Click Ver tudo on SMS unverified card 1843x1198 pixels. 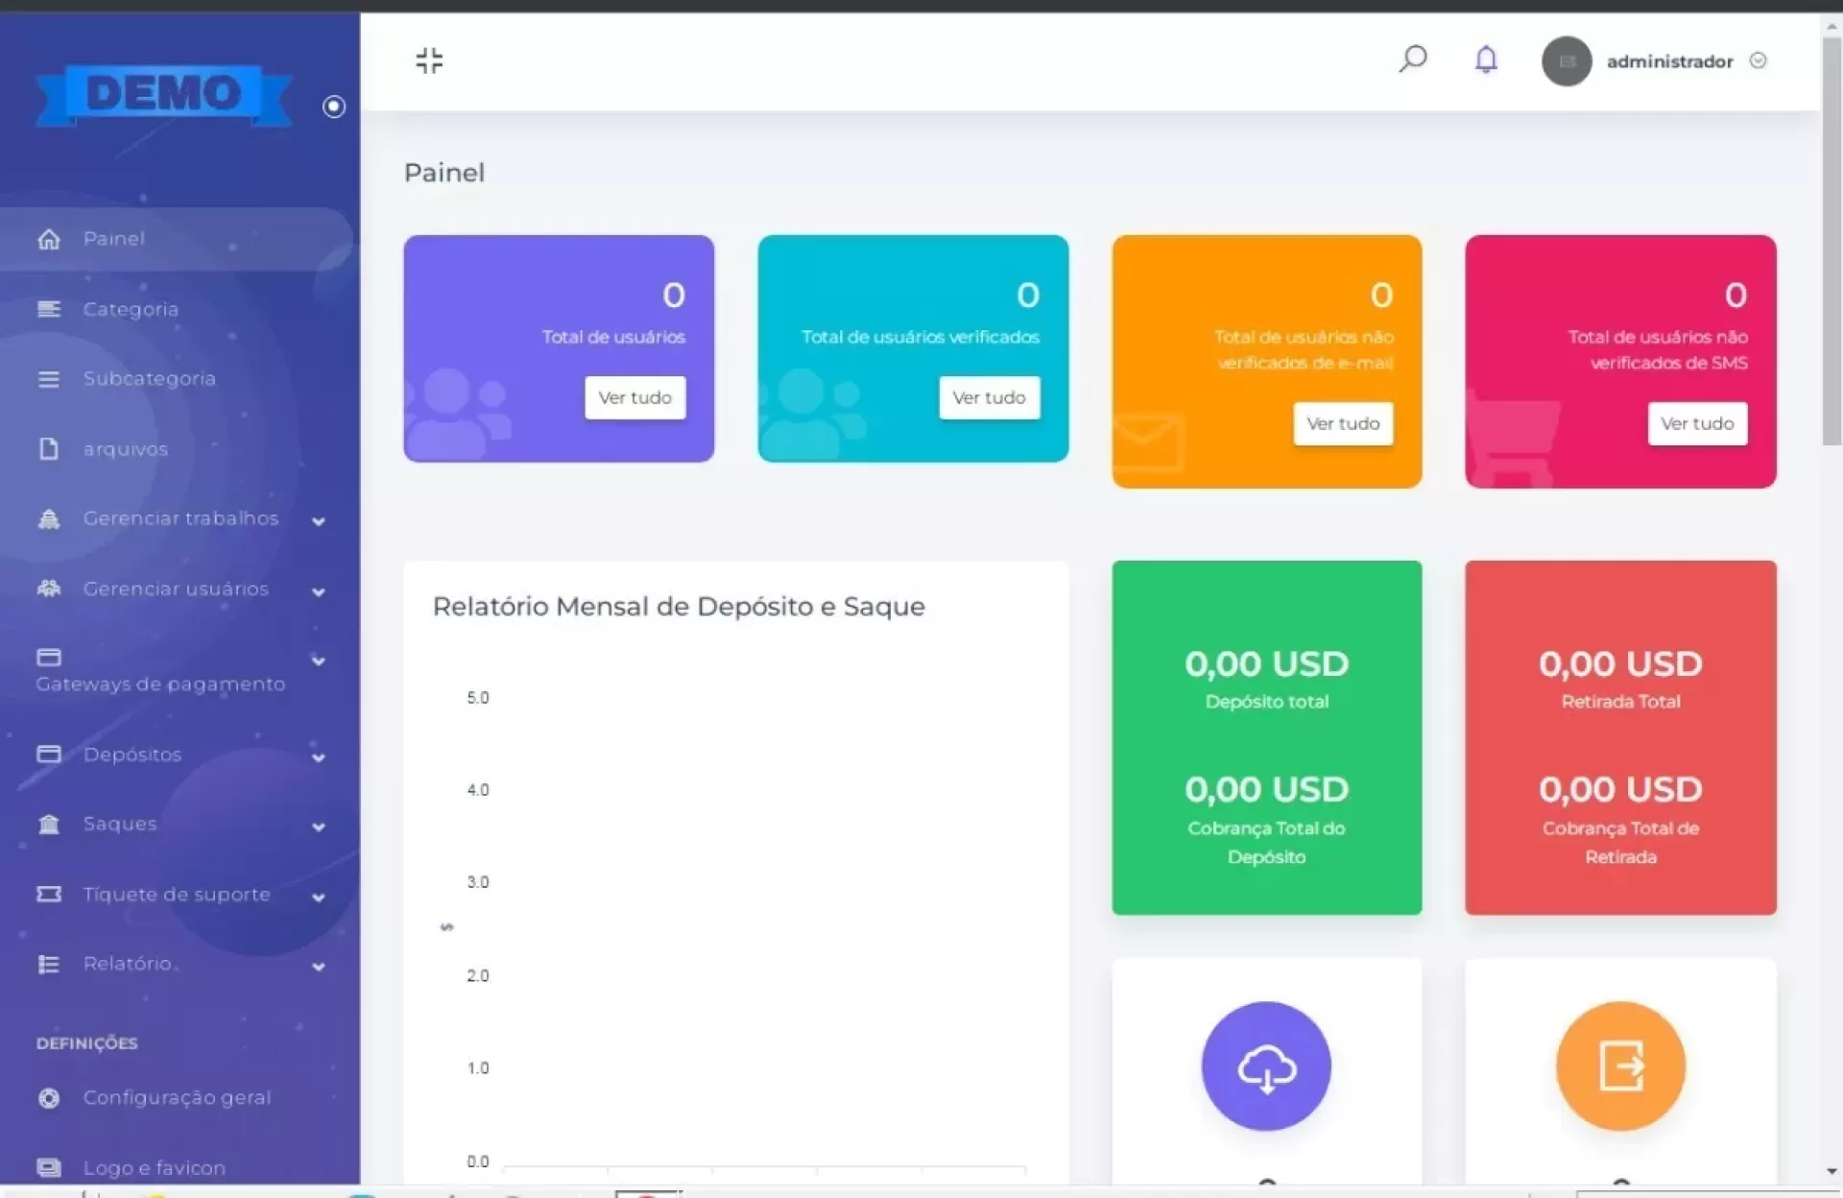(x=1696, y=423)
